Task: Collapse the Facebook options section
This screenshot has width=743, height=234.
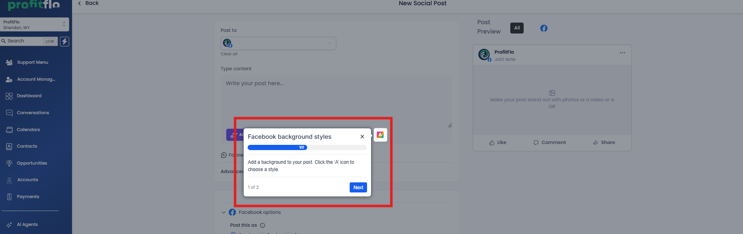Action: click(x=223, y=213)
